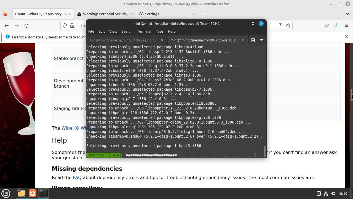Close the Windows 10 T… terminal tab
The width and height of the screenshot is (353, 199).
pyautogui.click(x=243, y=40)
